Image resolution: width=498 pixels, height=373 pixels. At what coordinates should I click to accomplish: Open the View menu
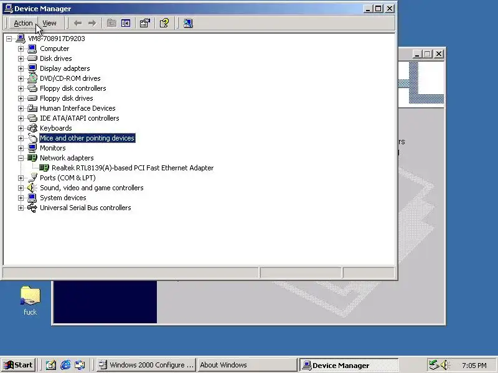pos(49,23)
